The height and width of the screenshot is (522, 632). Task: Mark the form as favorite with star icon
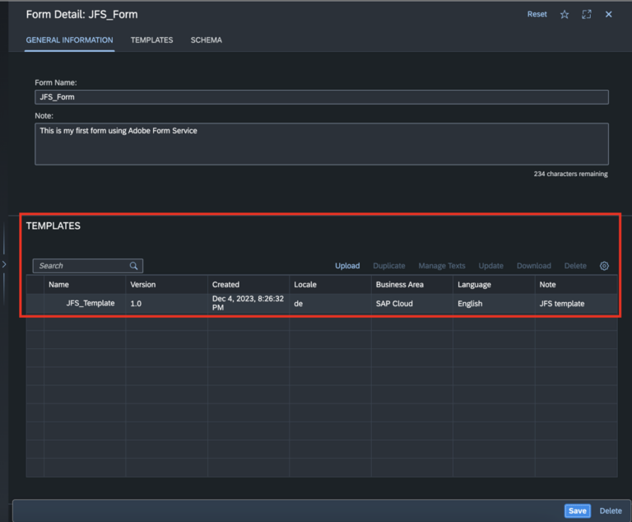click(565, 15)
